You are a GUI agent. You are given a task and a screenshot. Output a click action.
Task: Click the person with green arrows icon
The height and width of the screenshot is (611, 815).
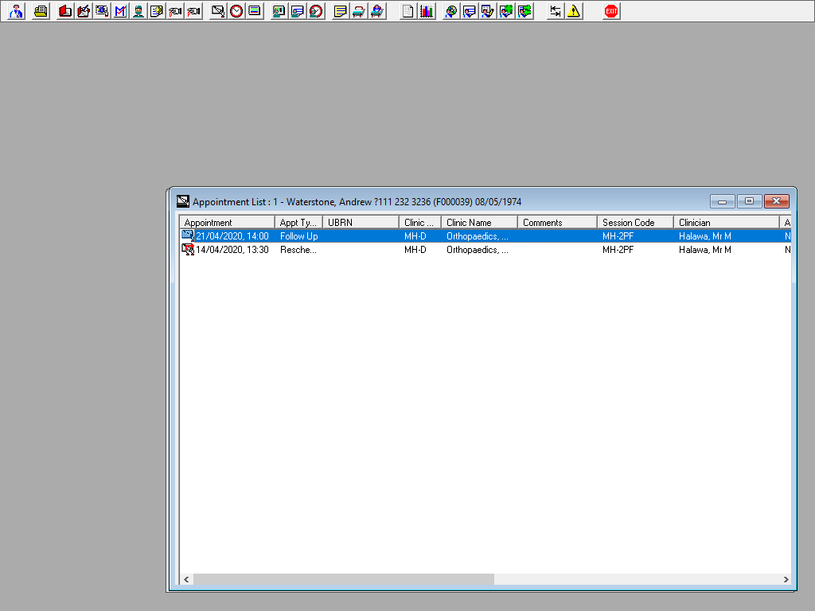point(525,11)
